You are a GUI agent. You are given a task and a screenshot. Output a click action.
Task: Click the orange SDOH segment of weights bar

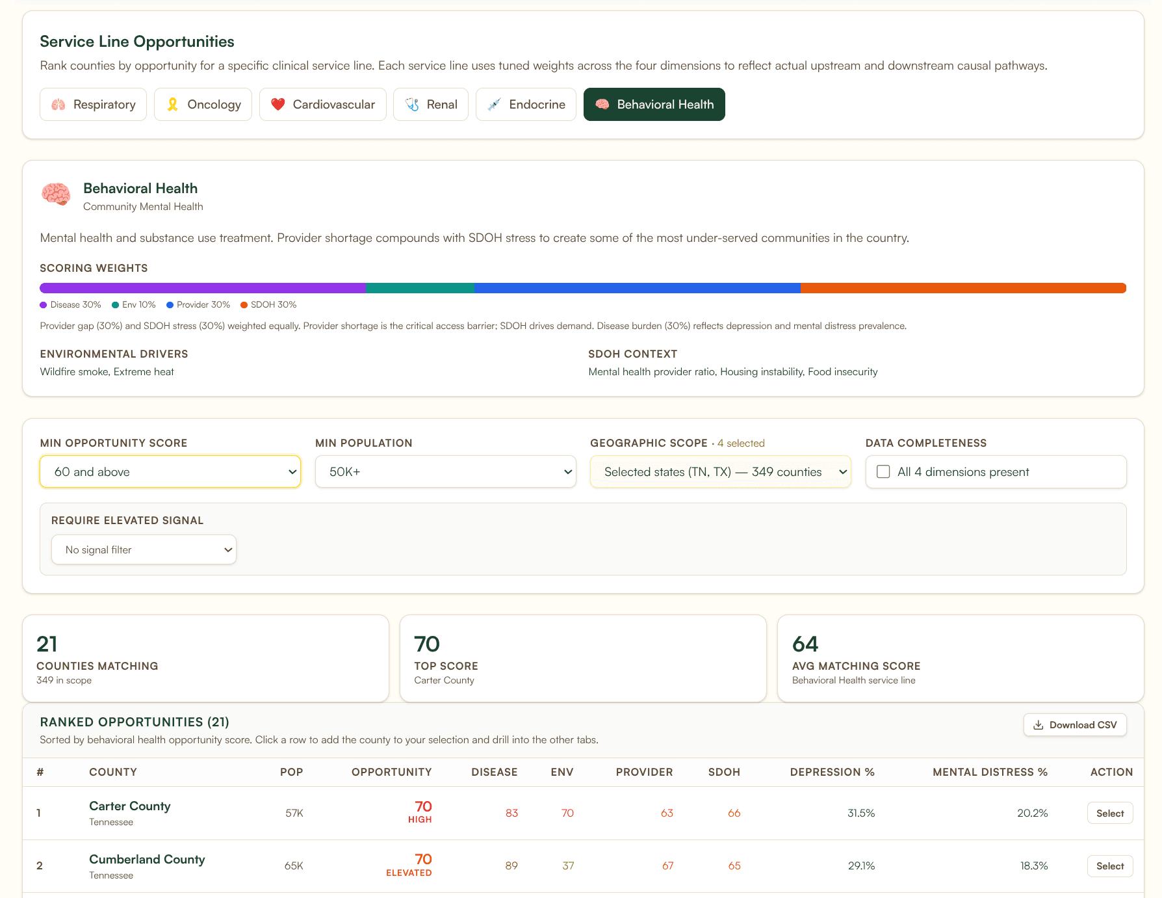click(963, 288)
